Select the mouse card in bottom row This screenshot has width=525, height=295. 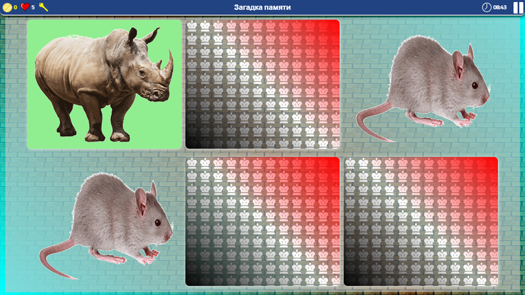tap(105, 222)
